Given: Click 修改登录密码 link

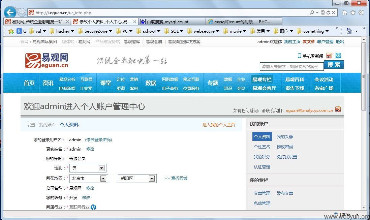Looking at the screenshot, I should [x=98, y=139].
